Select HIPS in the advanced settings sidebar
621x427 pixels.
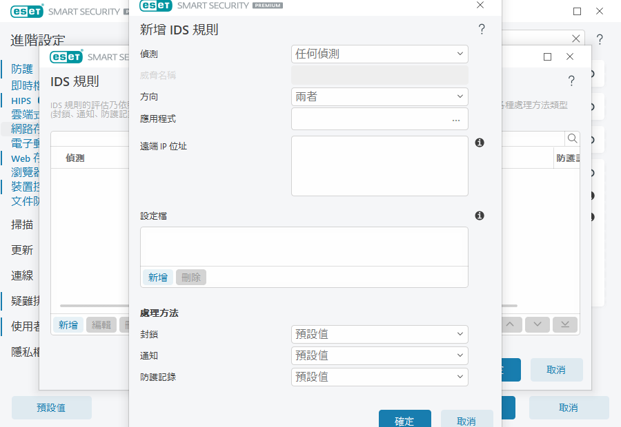pos(21,101)
